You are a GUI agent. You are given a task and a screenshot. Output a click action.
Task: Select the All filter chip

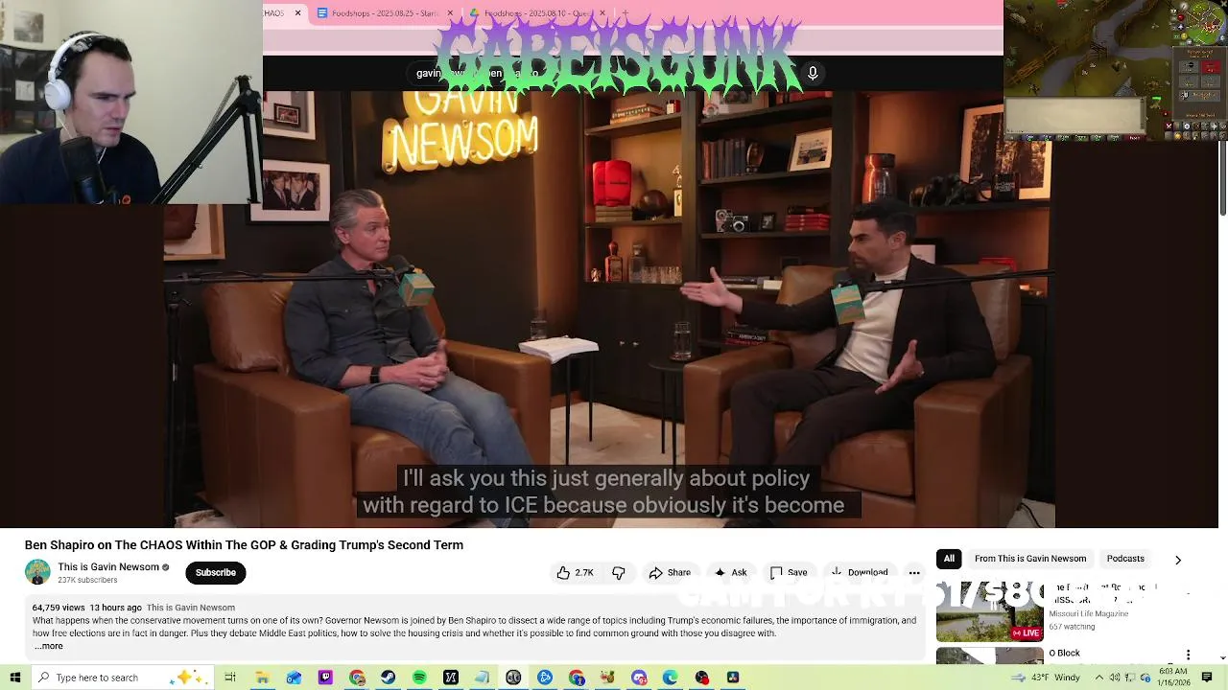pos(949,559)
